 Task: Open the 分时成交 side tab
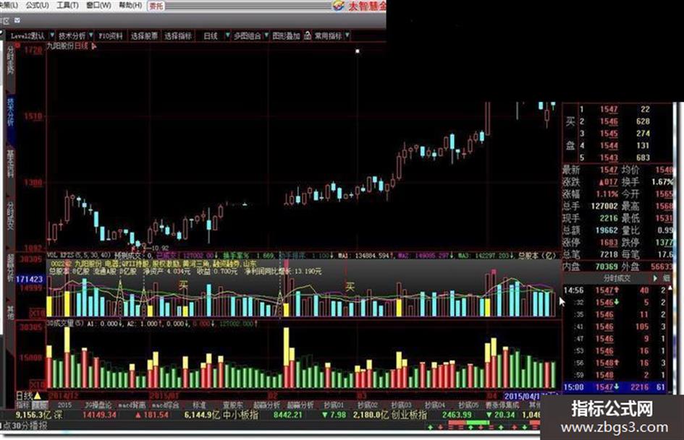tap(10, 215)
